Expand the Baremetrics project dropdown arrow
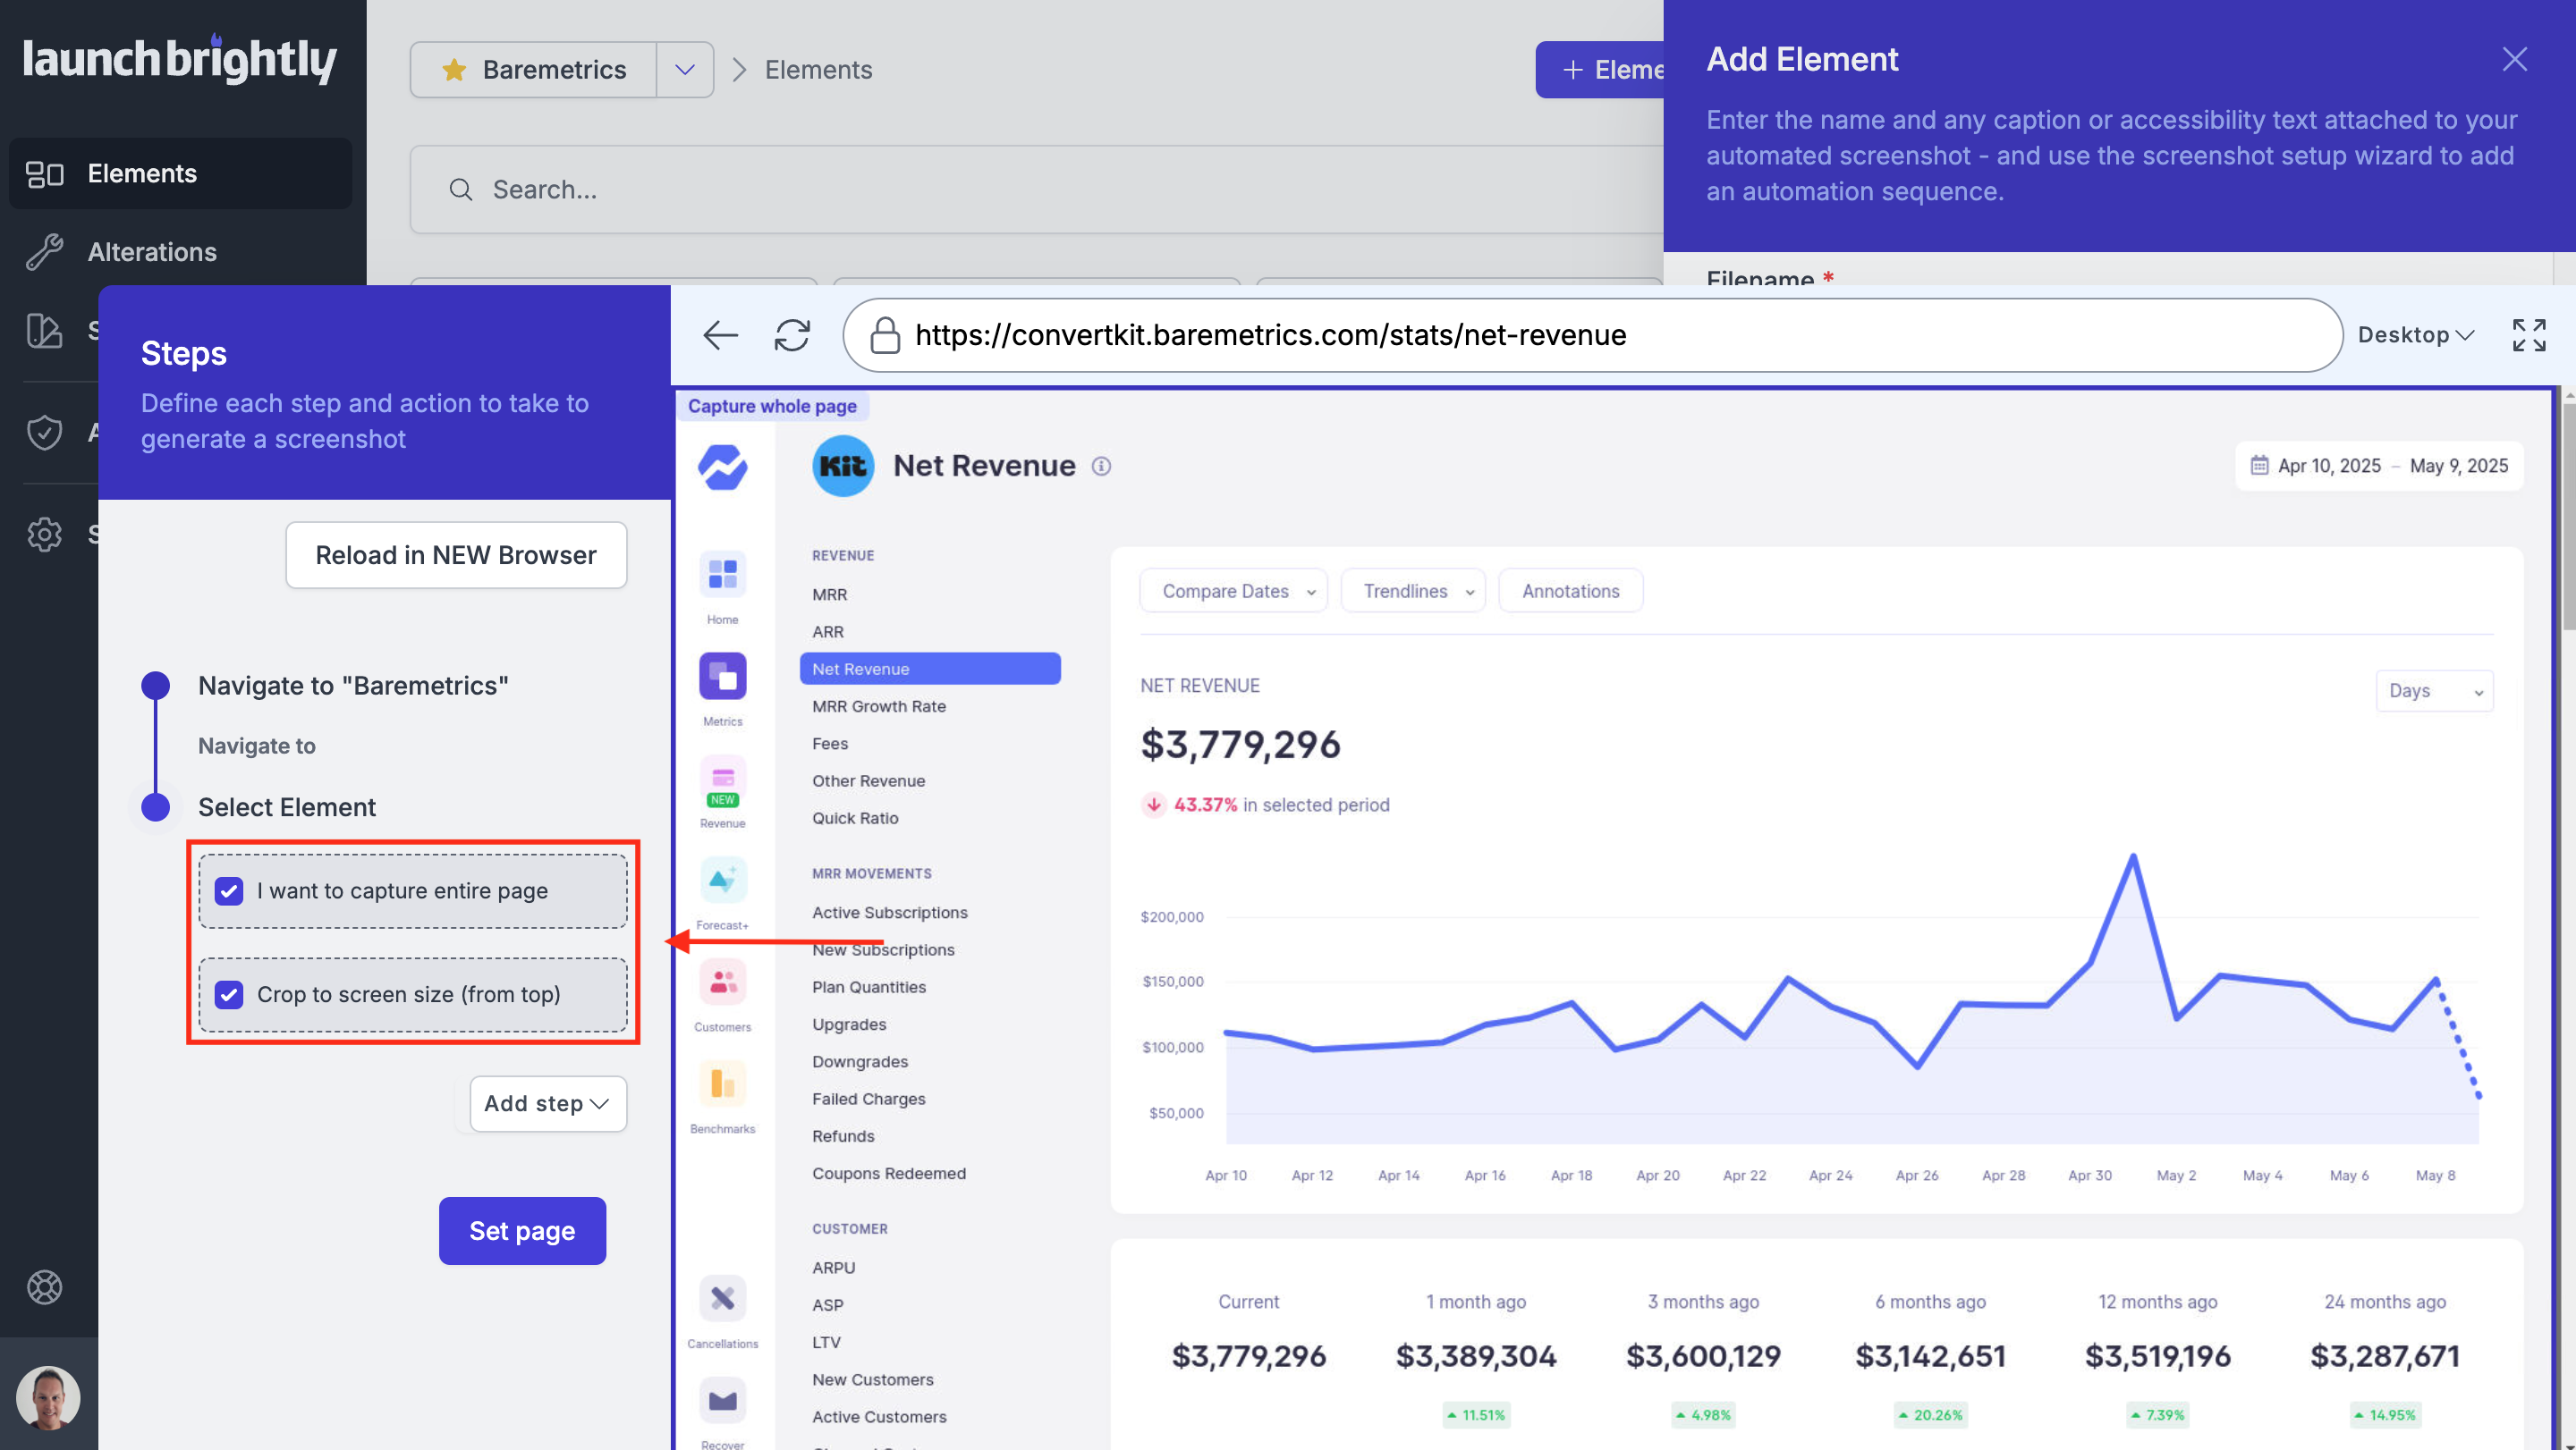 685,70
